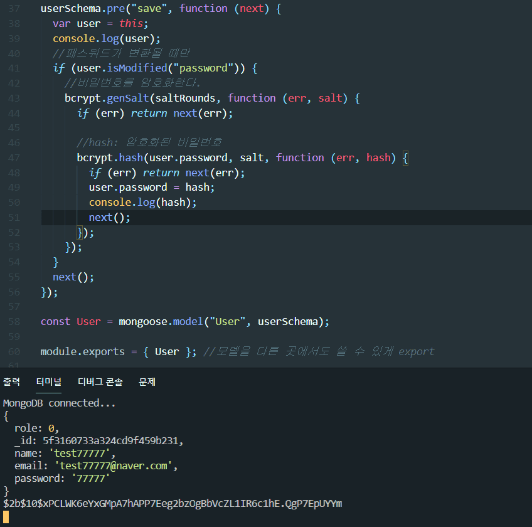Click the email 'test77777@naver.com' in terminal

click(x=114, y=466)
